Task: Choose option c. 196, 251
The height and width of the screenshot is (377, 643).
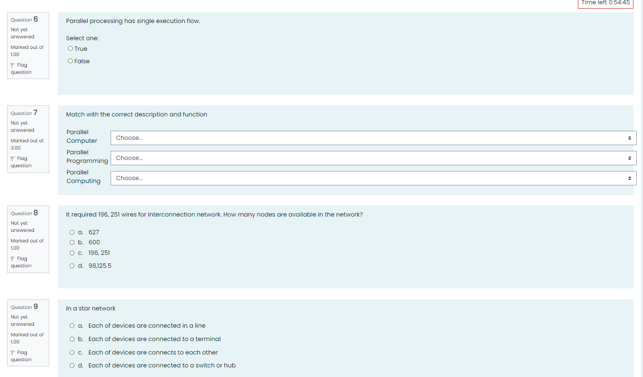Action: (72, 253)
